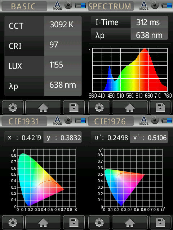Click camera shutter icon in CIE1976 header
Screen dimensions: 173x230
pyautogui.click(x=155, y=120)
